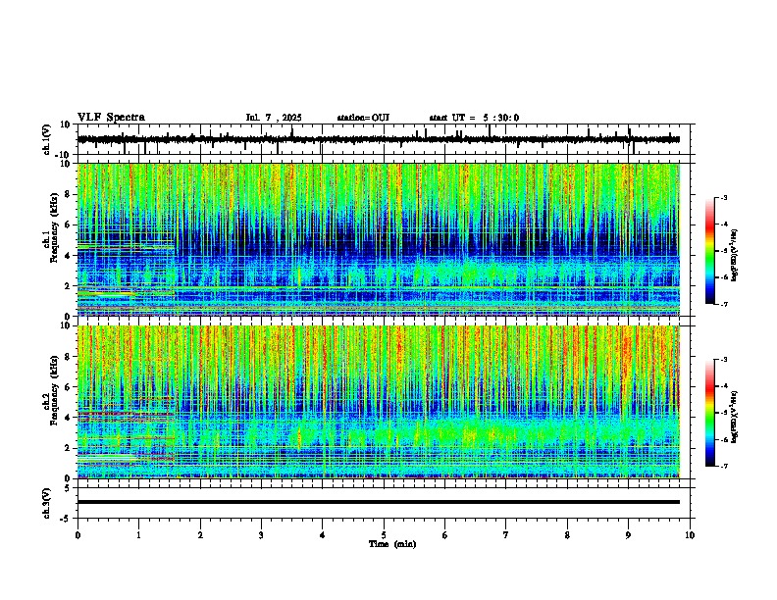Screen dimensions: 777x600
Task: Click the ch.1 spectrogram color scale bar
Action: click(x=710, y=251)
